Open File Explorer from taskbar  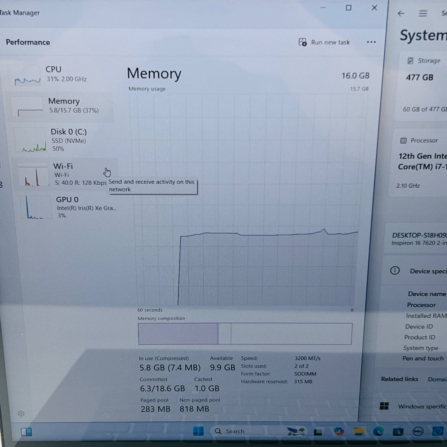(x=359, y=432)
